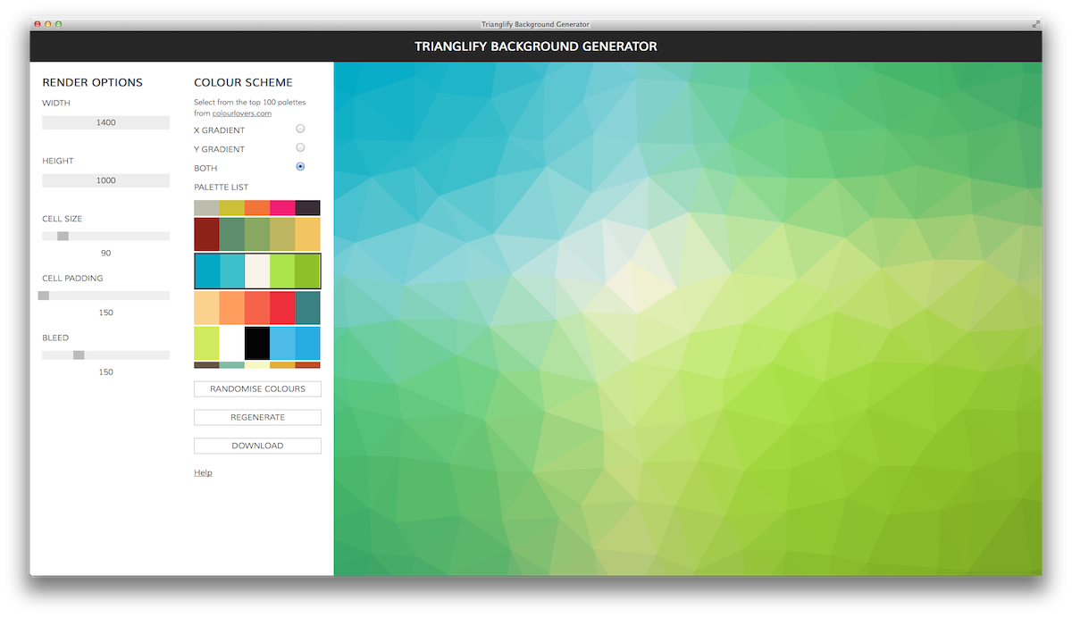Click the CELL SIZE label
This screenshot has height=617, width=1072.
pyautogui.click(x=62, y=219)
